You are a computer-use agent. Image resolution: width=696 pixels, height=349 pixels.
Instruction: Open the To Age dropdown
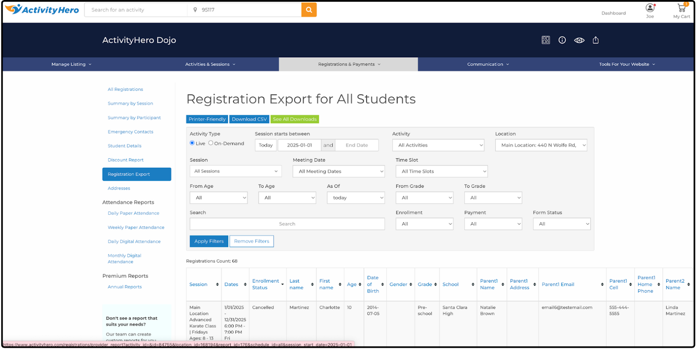287,198
